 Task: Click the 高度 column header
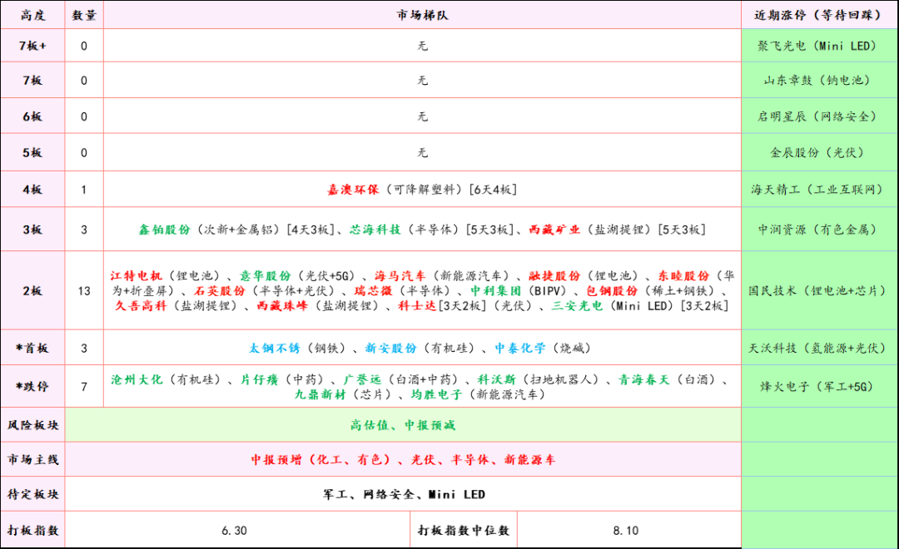[32, 16]
